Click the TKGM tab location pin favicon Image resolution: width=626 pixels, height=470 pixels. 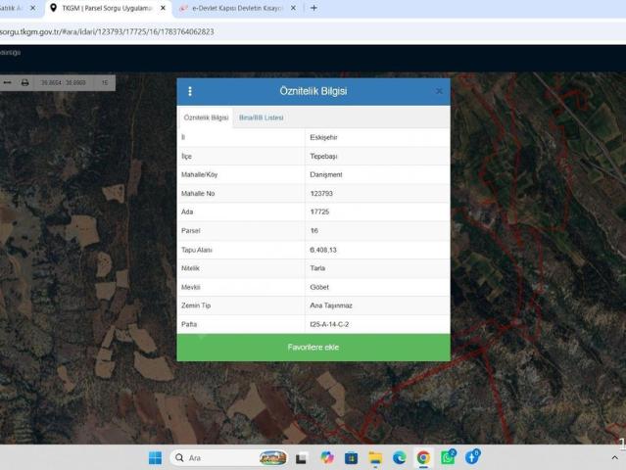(x=53, y=8)
